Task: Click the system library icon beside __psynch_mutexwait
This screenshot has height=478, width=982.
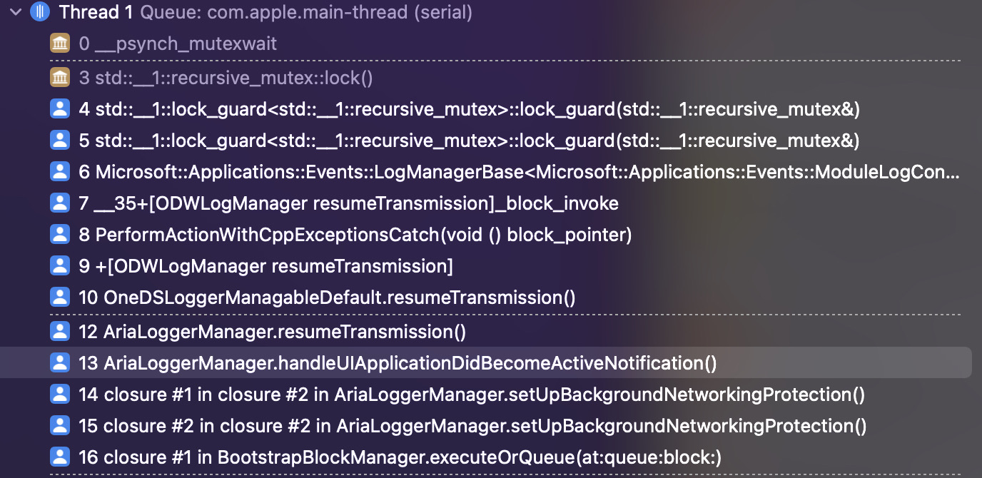Action: pyautogui.click(x=60, y=43)
